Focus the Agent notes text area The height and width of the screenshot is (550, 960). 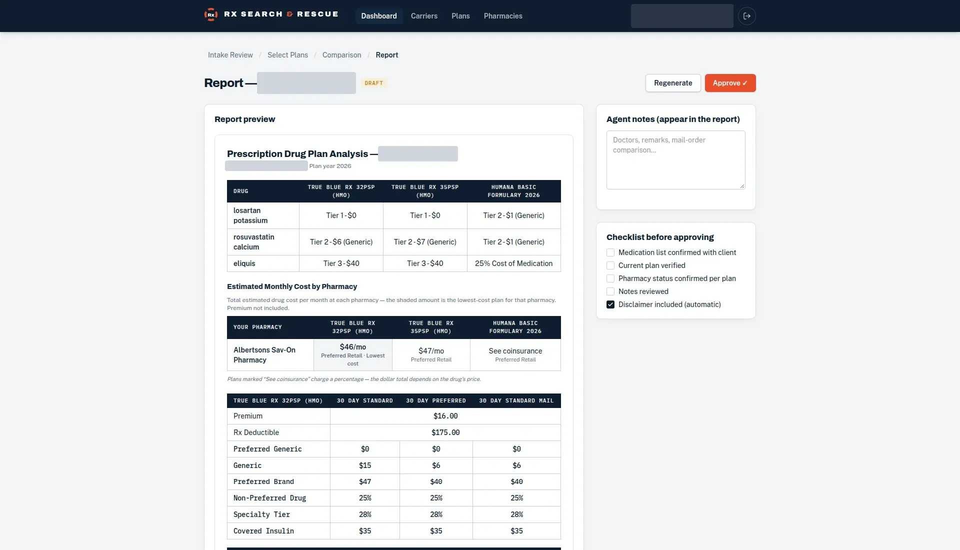pyautogui.click(x=675, y=160)
